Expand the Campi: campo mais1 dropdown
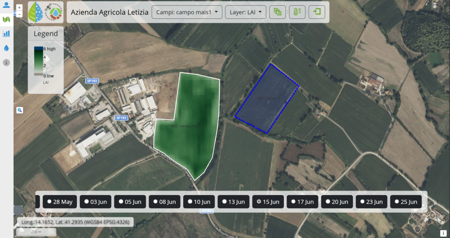This screenshot has width=450, height=238. 187,12
